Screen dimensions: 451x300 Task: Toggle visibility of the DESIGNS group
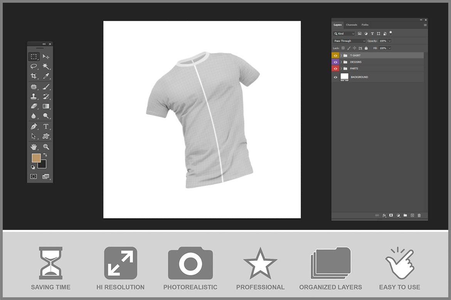(335, 62)
